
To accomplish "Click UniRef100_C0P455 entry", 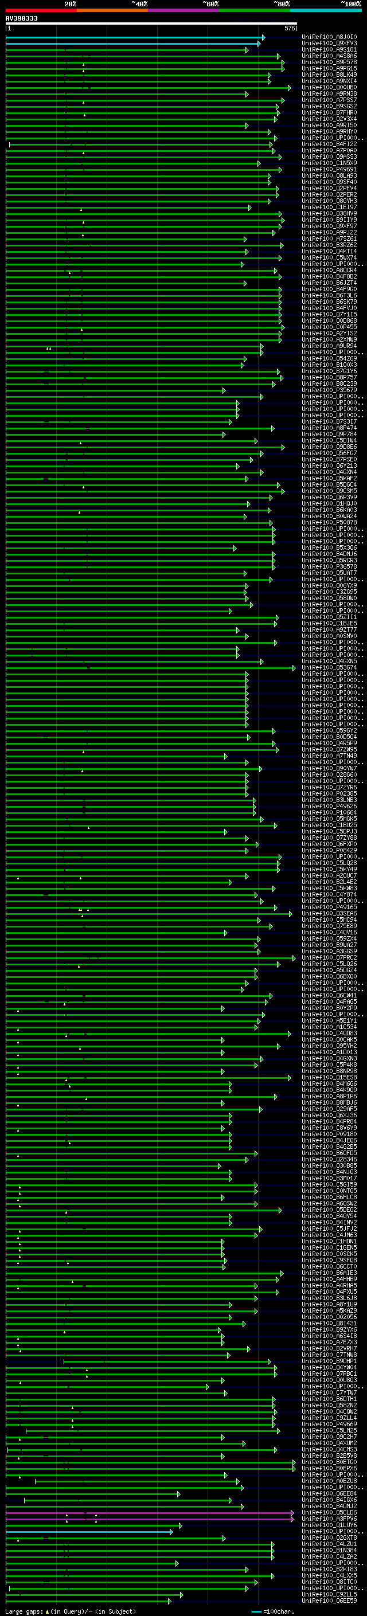I will point(329,327).
